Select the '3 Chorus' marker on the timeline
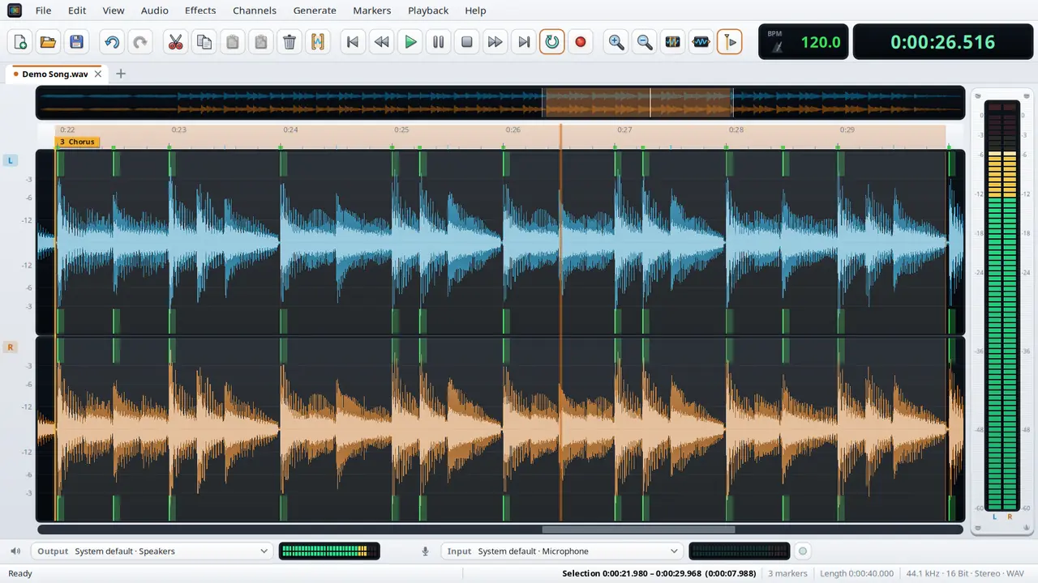This screenshot has height=583, width=1038. click(x=77, y=142)
